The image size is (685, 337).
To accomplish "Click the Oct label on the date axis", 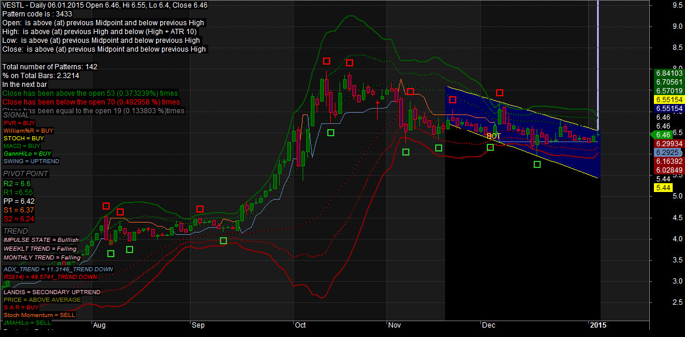I will 300,325.
